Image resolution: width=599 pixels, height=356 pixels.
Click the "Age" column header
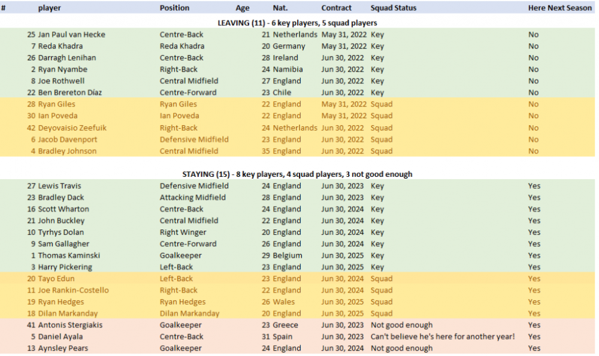[243, 8]
